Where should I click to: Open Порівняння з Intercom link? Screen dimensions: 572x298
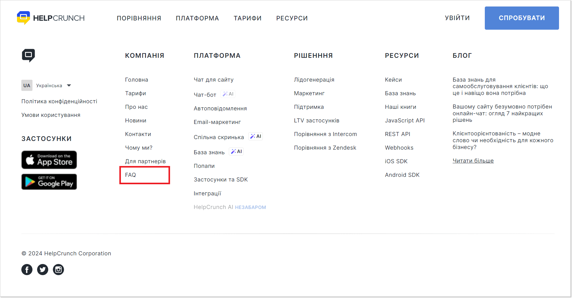click(x=325, y=134)
